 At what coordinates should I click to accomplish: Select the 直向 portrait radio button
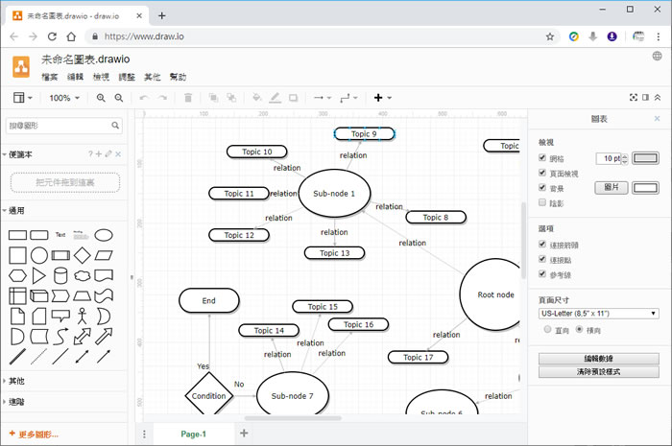tap(548, 329)
